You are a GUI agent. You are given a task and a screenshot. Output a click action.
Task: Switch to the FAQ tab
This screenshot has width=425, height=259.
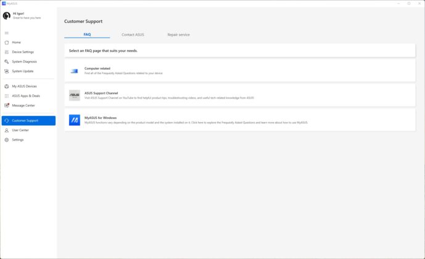87,35
